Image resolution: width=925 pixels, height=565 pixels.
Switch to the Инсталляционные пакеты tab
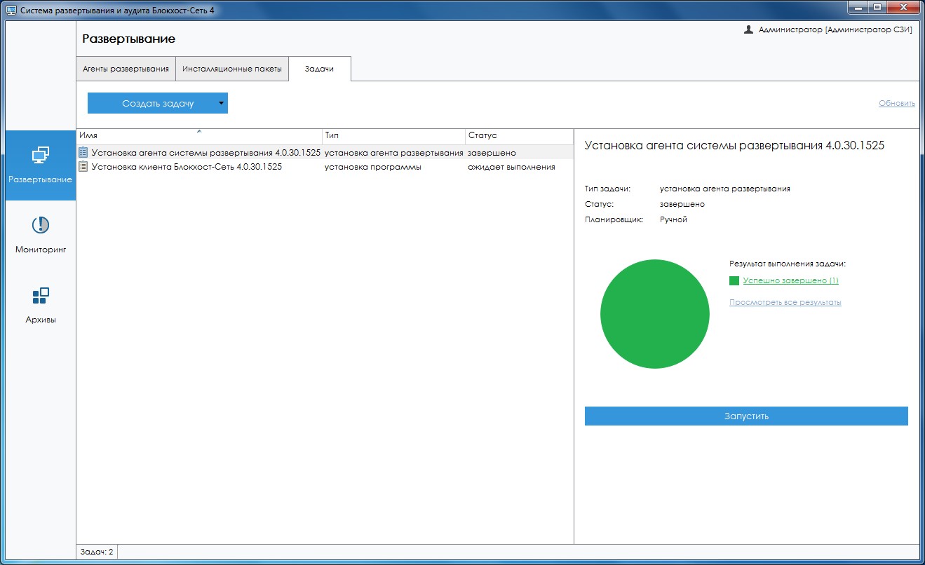click(x=232, y=69)
